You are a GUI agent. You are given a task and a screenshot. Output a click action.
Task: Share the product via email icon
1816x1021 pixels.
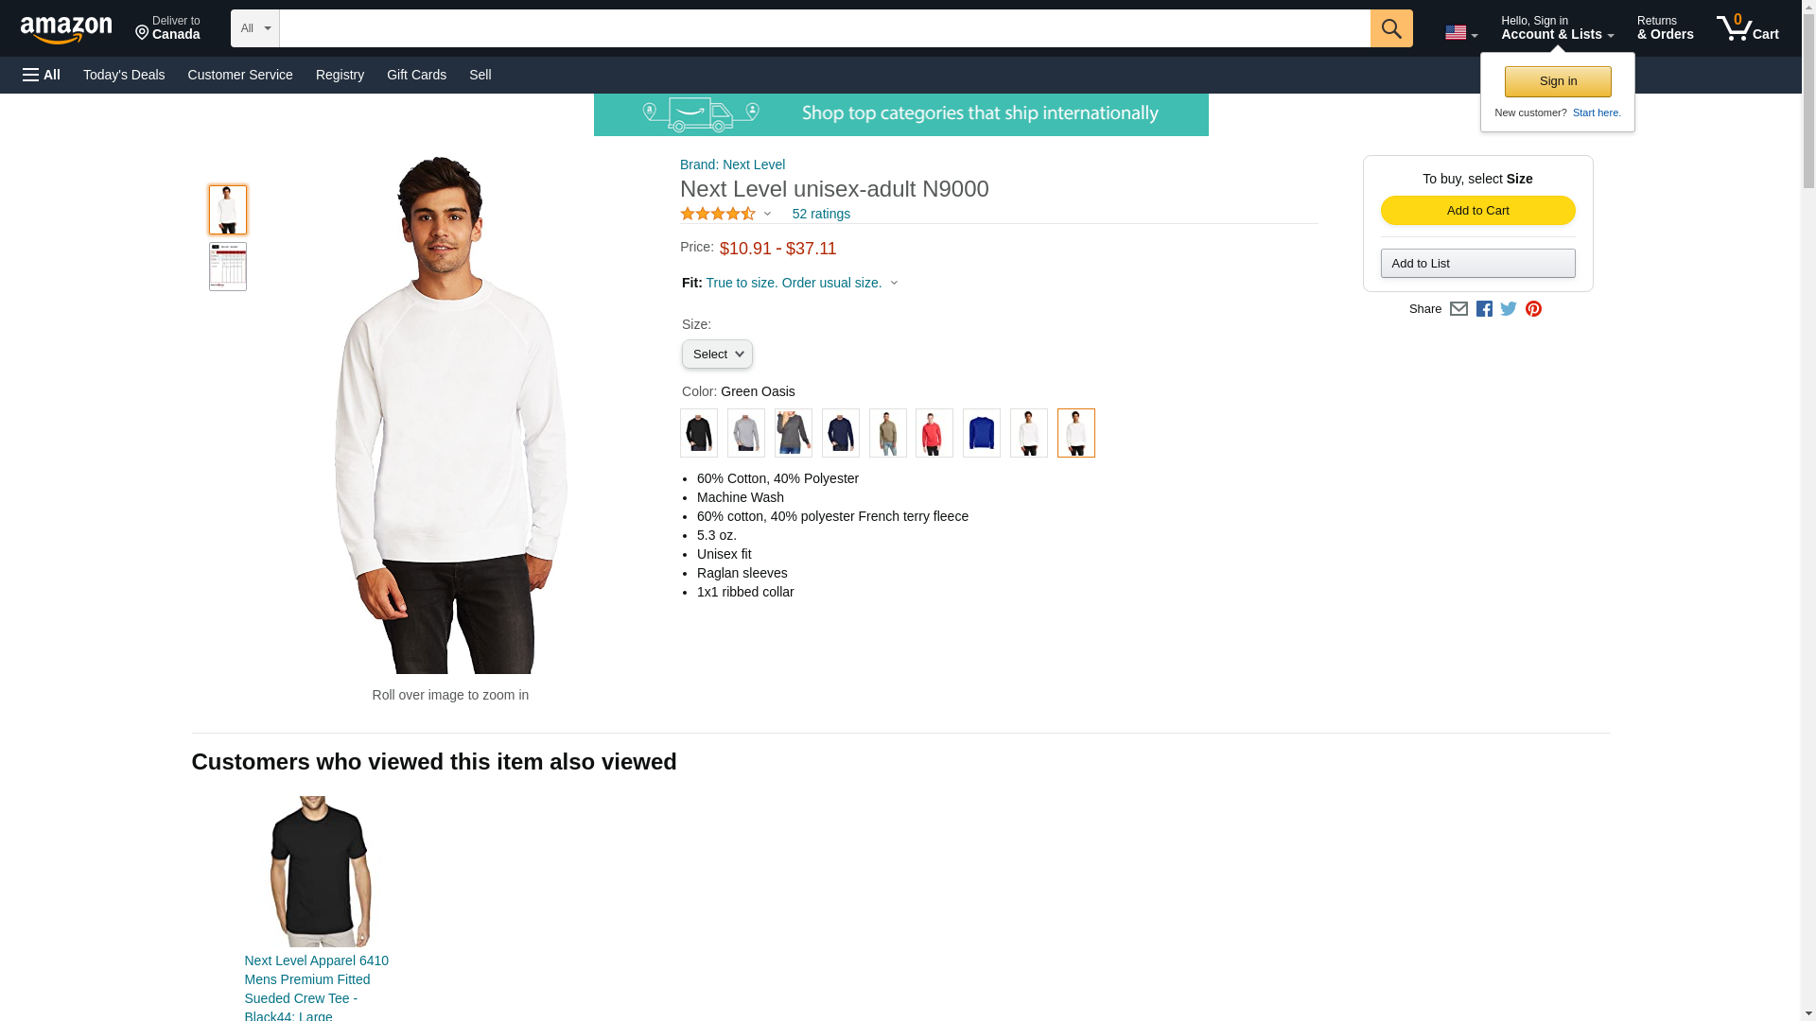(1458, 309)
